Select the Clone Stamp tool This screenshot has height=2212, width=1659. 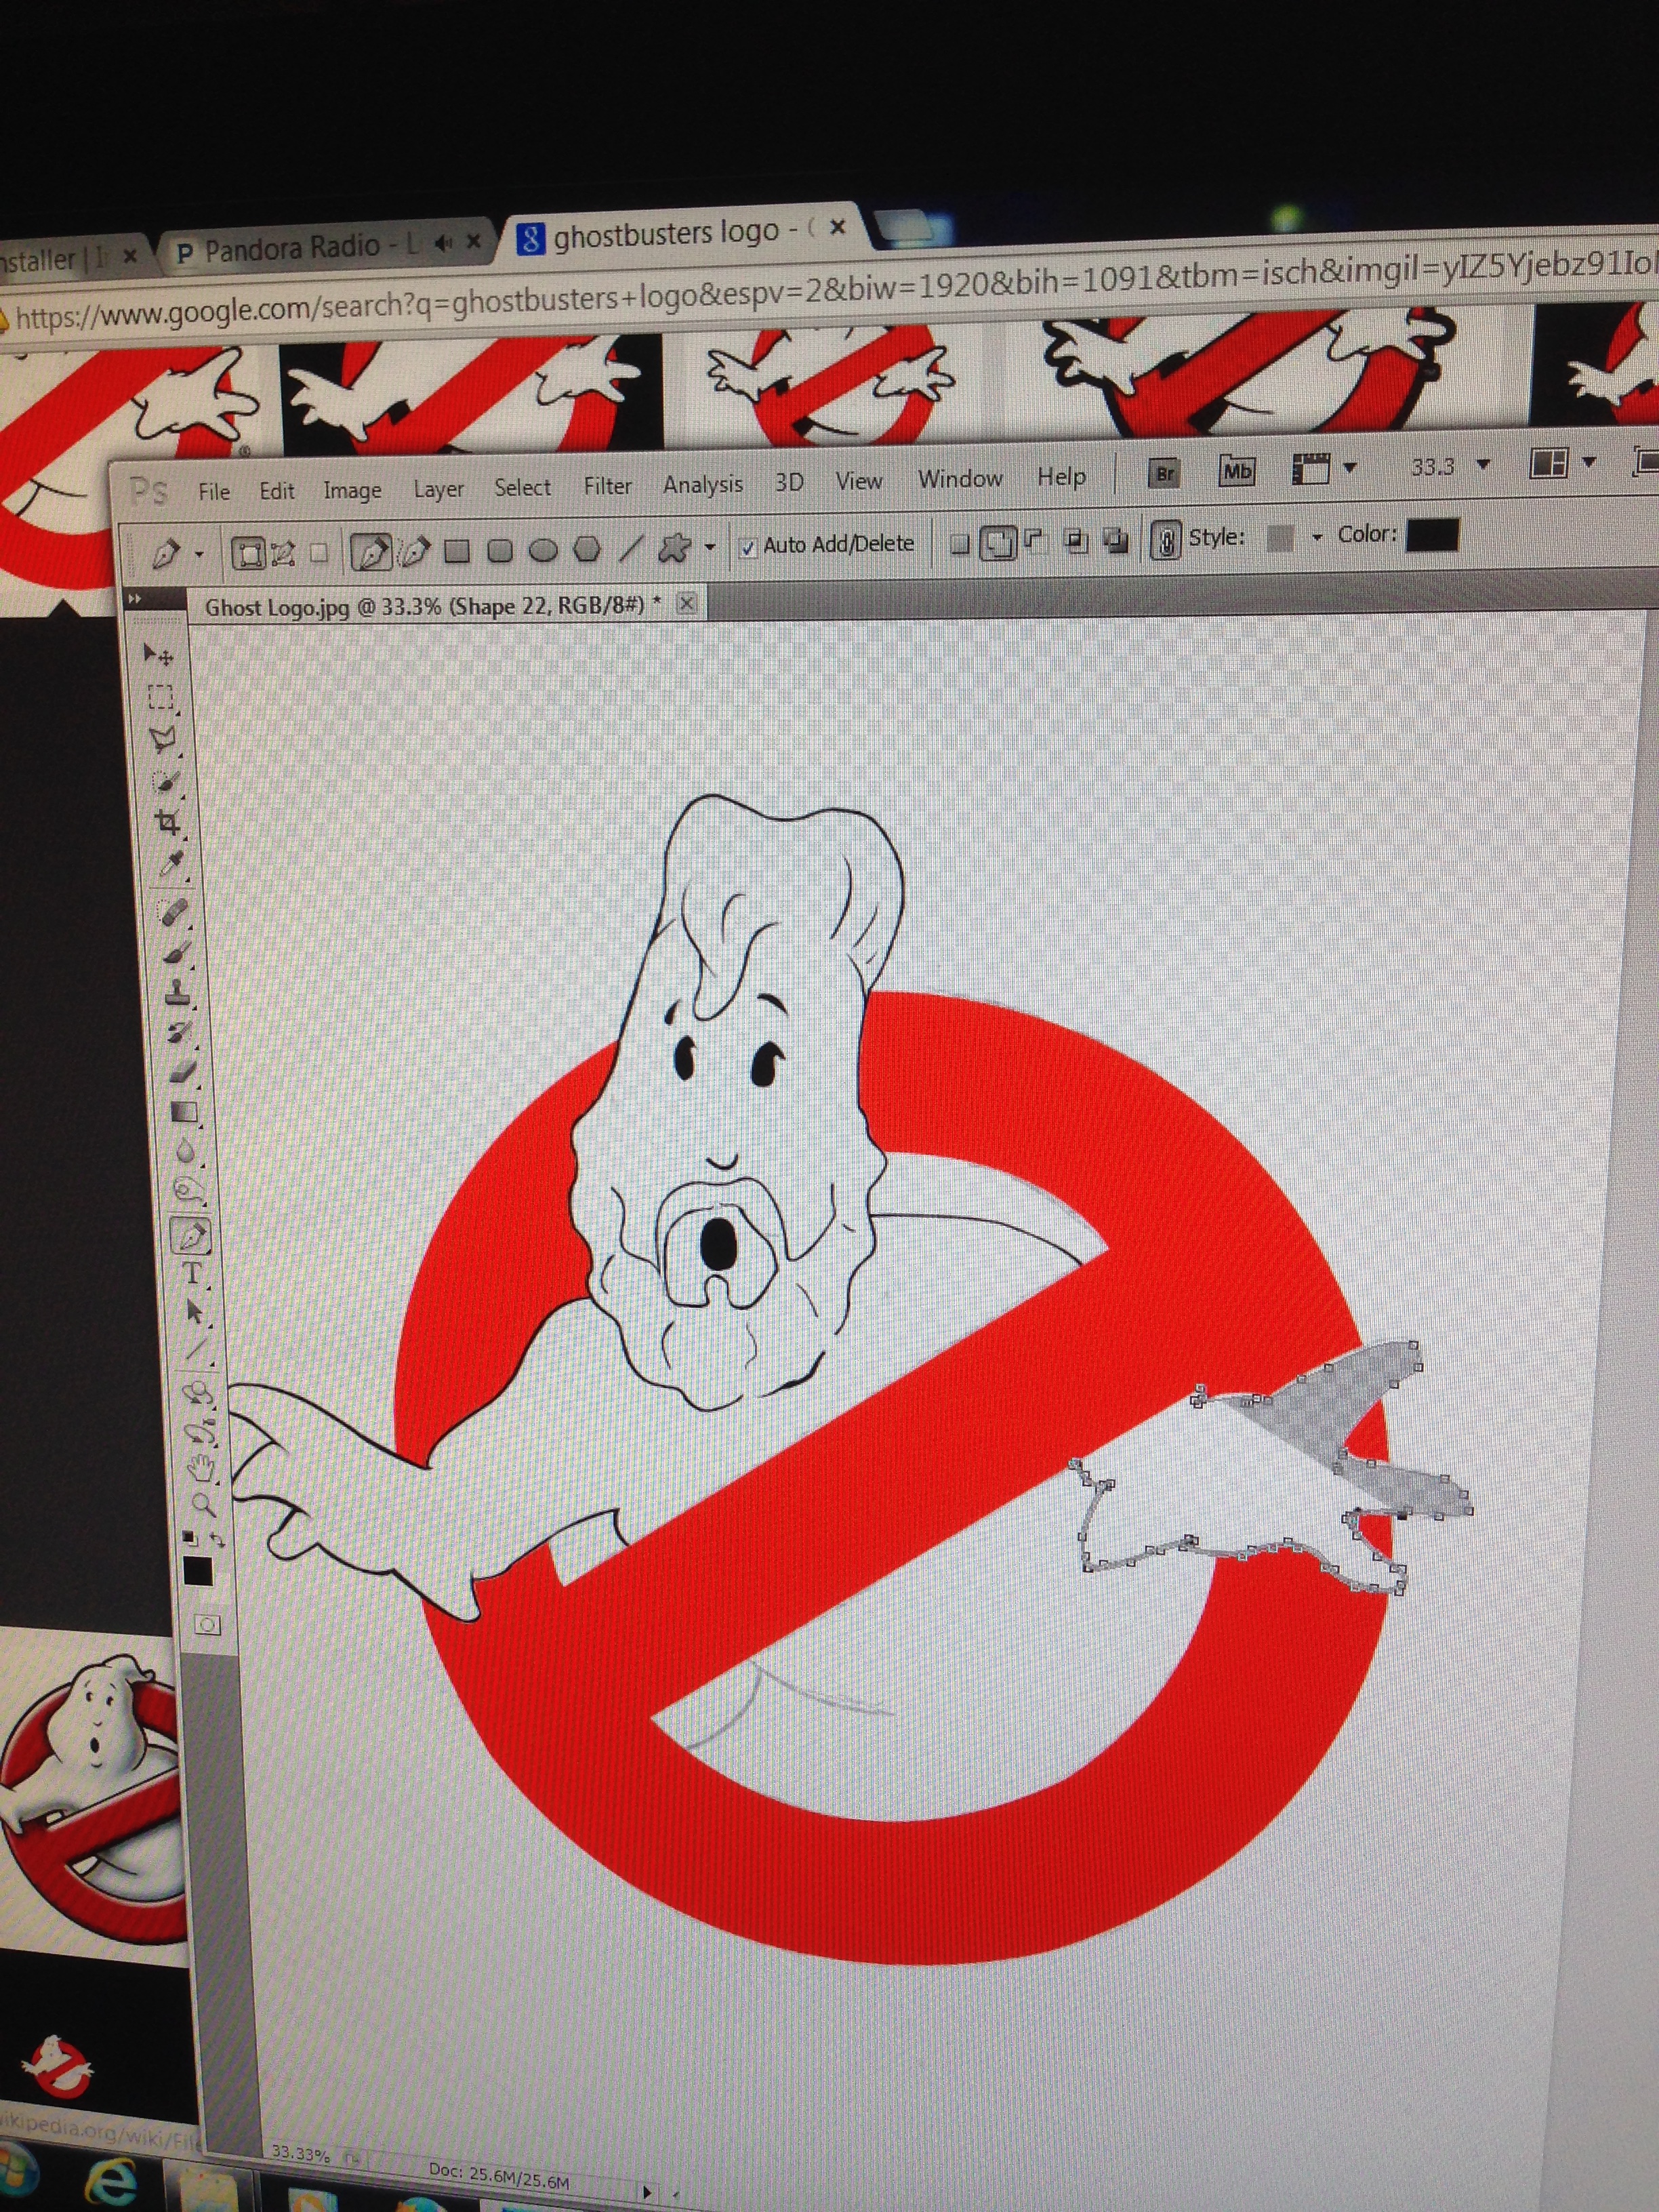tap(178, 993)
